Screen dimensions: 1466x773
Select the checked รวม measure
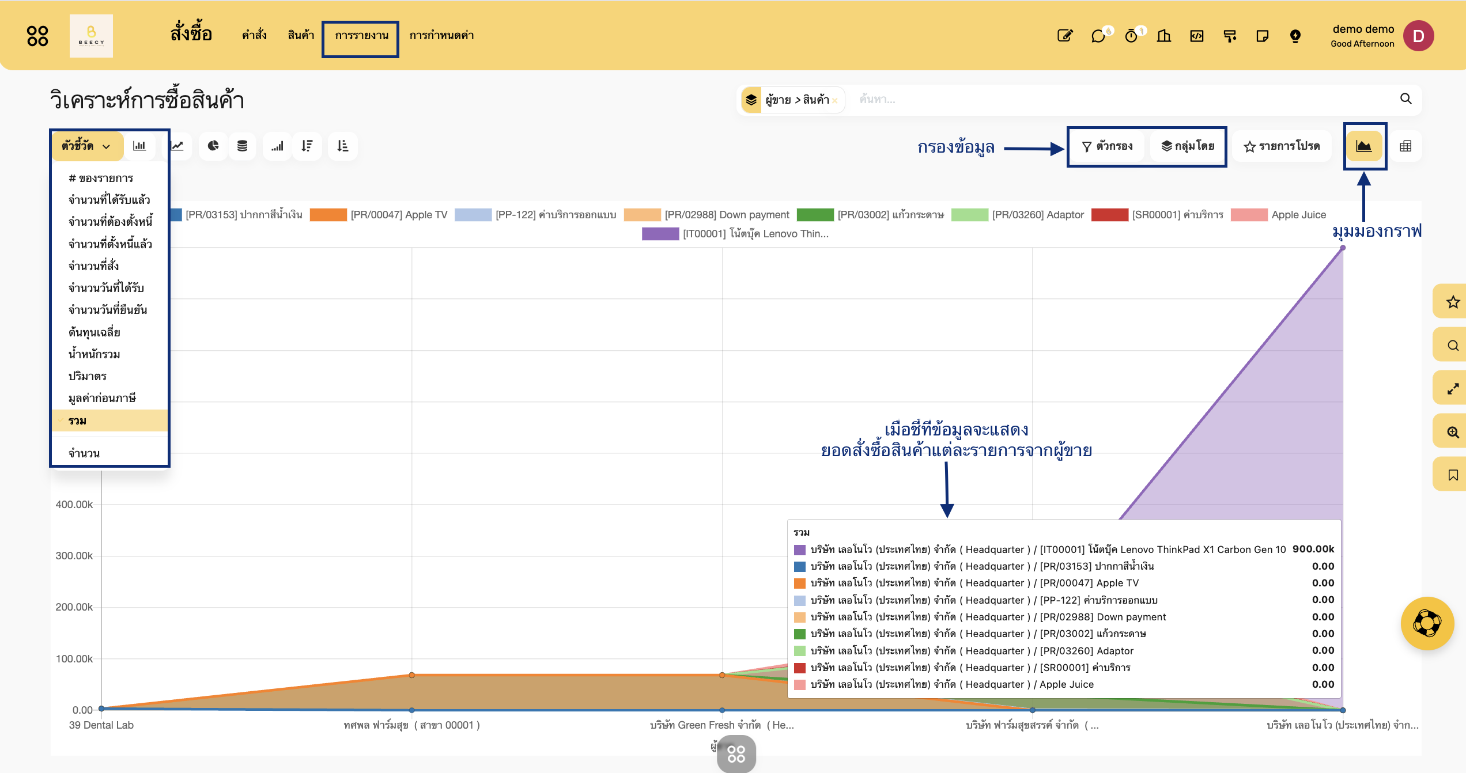click(x=109, y=420)
